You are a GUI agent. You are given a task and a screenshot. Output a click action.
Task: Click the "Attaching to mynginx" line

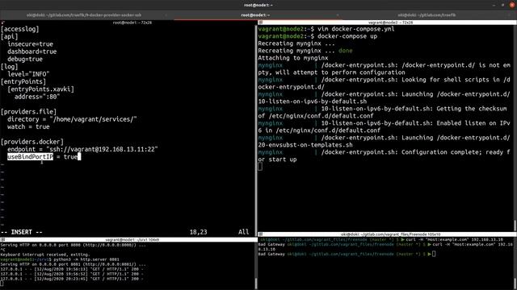click(x=293, y=58)
